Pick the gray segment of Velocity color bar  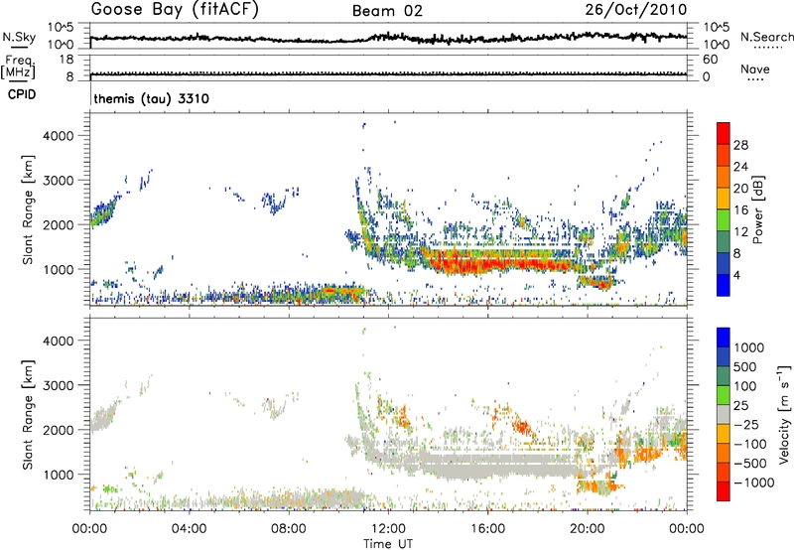pyautogui.click(x=724, y=414)
